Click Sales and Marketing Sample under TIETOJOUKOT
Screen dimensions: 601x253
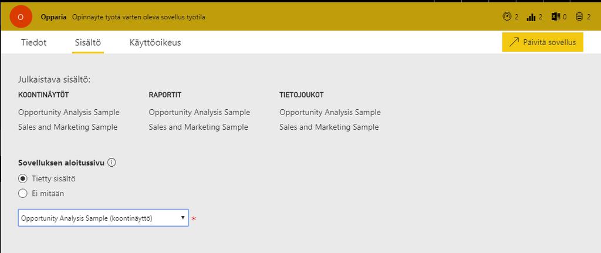click(x=329, y=127)
